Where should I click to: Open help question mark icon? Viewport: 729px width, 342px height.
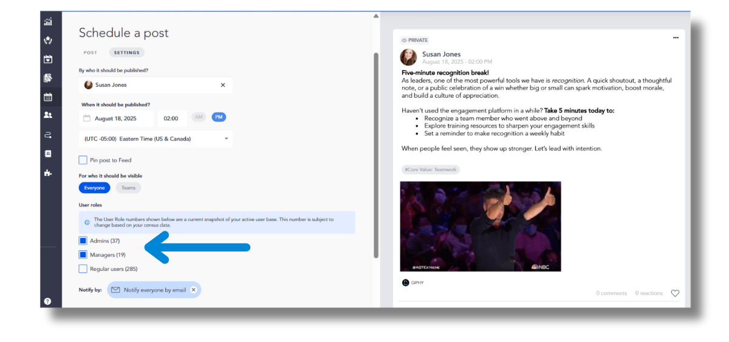click(x=48, y=301)
